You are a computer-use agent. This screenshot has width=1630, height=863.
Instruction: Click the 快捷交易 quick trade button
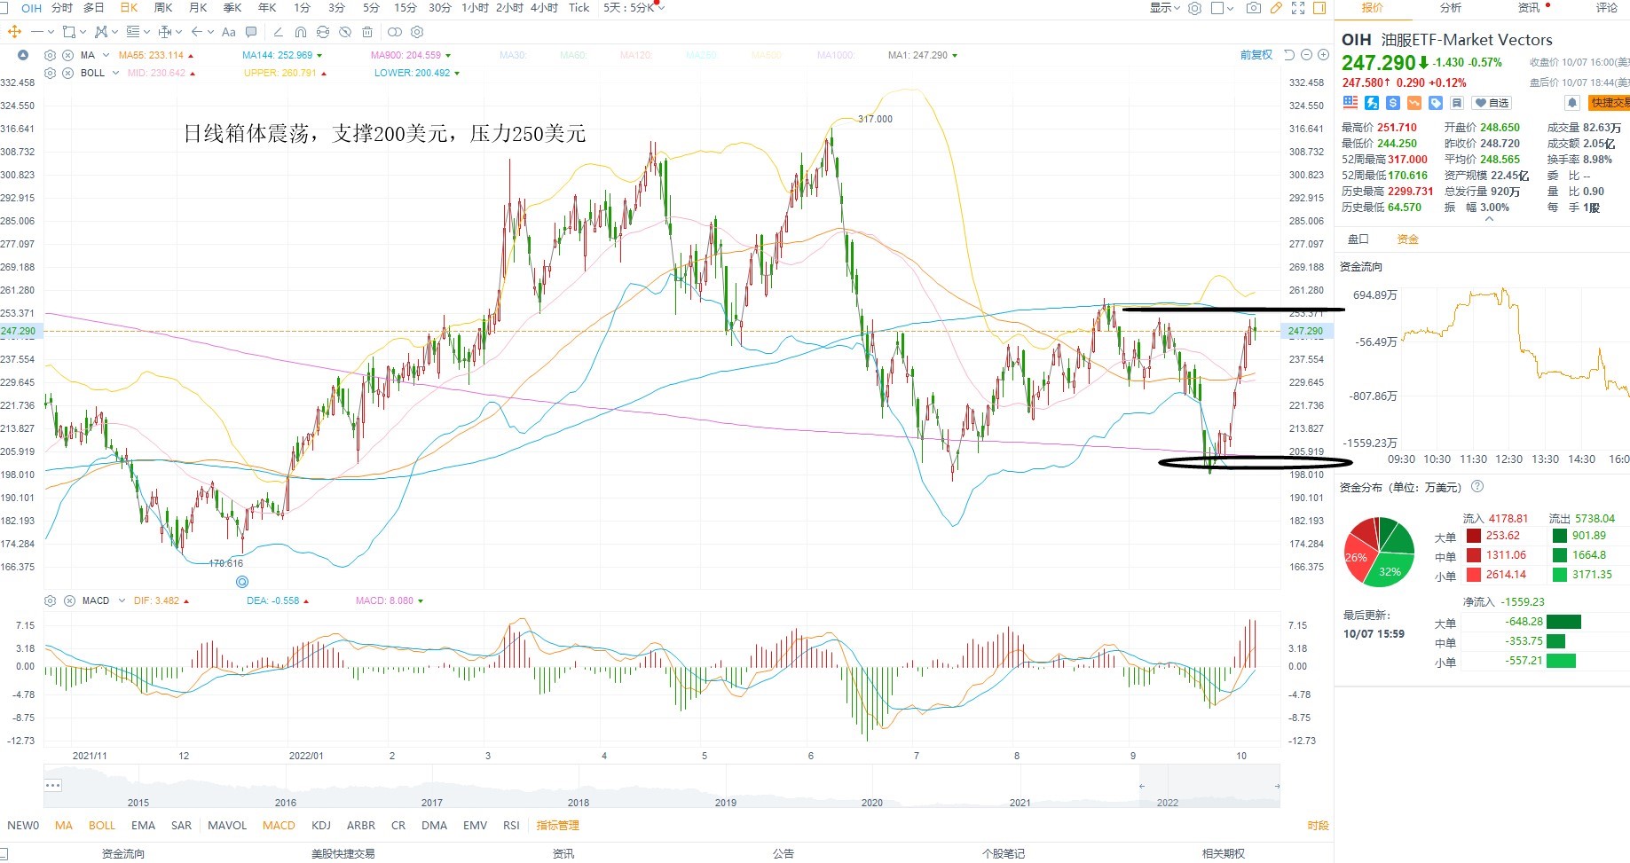pos(1609,103)
